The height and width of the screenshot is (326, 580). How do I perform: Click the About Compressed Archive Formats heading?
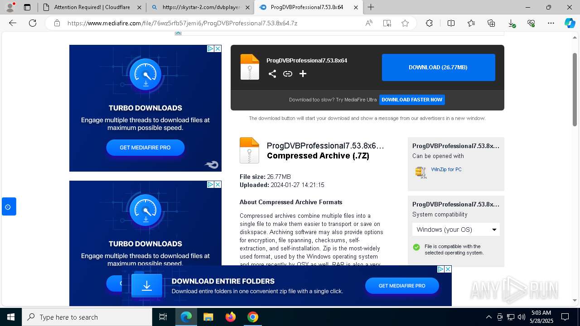click(291, 202)
